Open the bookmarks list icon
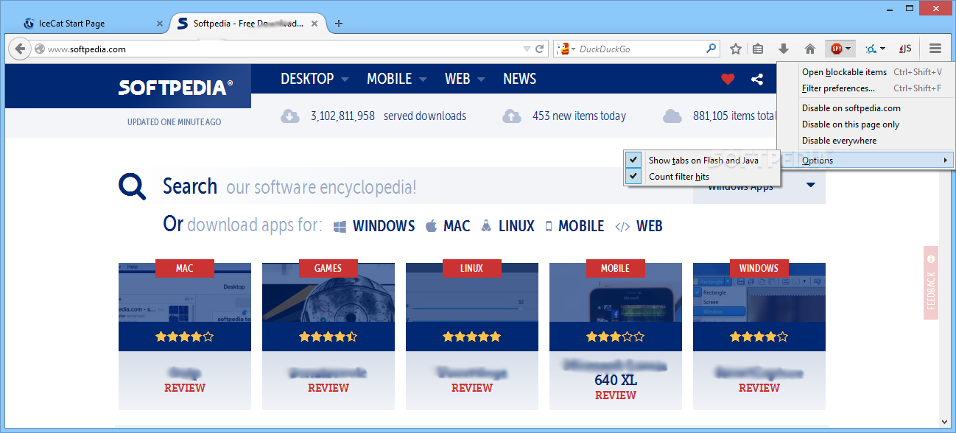The height and width of the screenshot is (433, 956). [758, 49]
